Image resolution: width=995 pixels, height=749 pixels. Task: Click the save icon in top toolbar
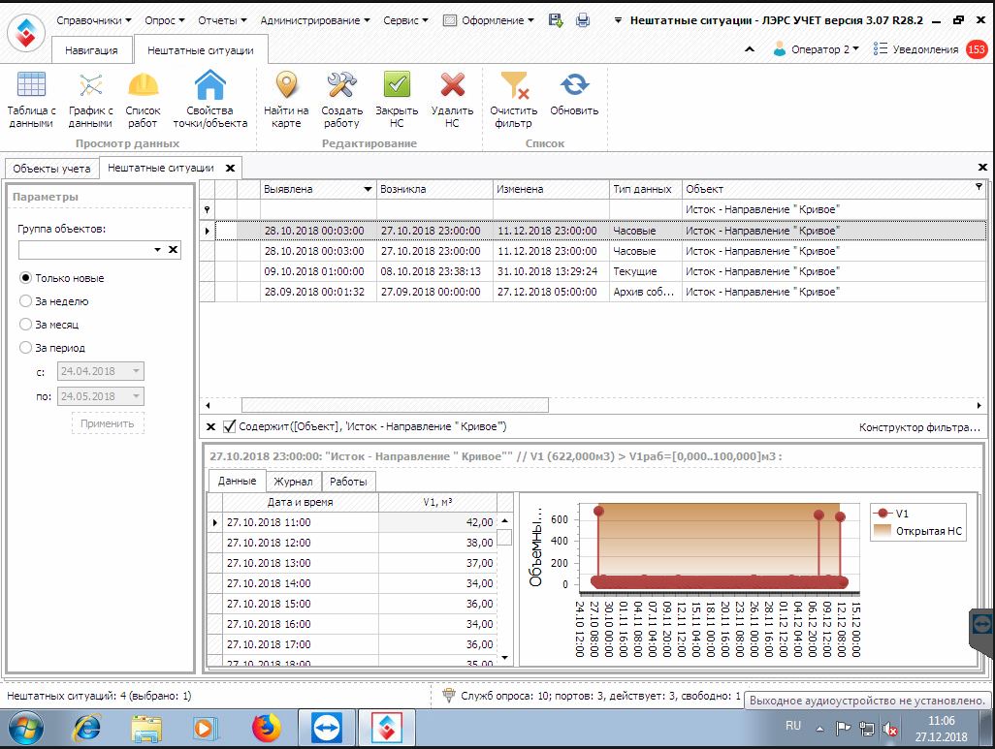point(556,20)
